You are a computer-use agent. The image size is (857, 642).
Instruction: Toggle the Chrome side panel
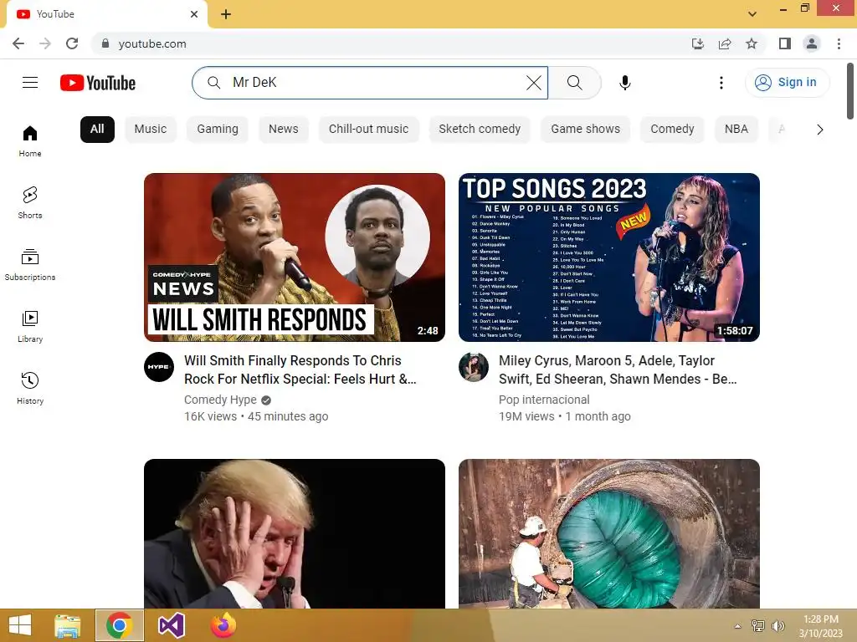[x=785, y=43]
